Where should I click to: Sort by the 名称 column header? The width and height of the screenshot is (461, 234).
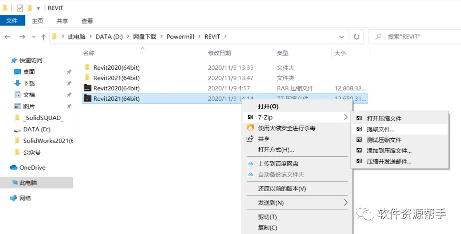coord(89,53)
